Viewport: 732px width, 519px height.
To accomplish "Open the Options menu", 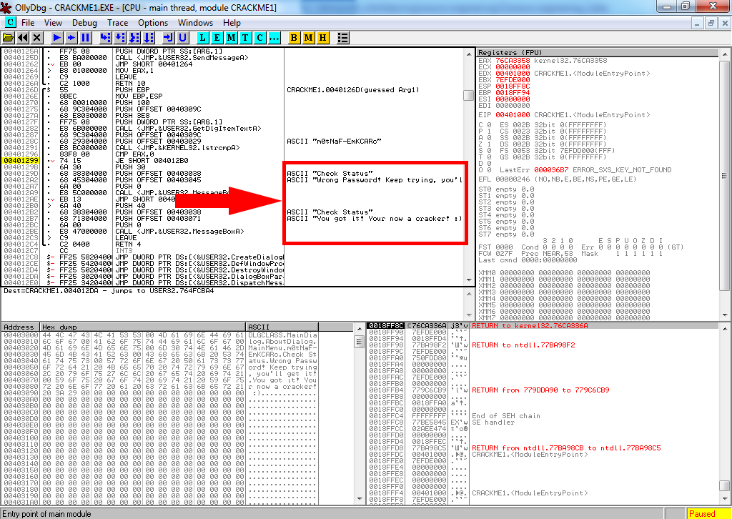I will [153, 22].
